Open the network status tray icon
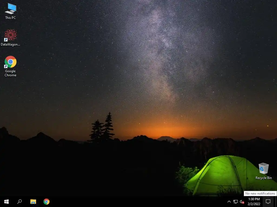The width and height of the screenshot is (277, 207). point(236,202)
